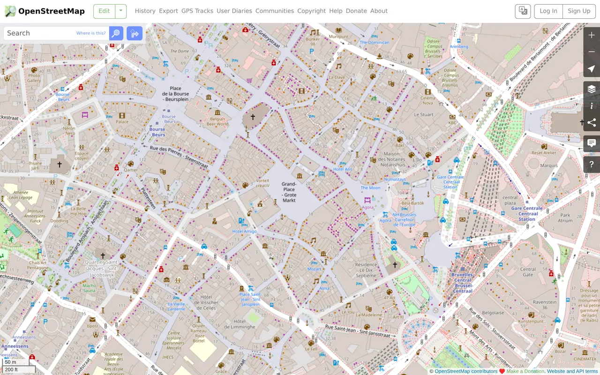The image size is (600, 375).
Task: Click the OpenStreetMap logo icon
Action: [10, 11]
